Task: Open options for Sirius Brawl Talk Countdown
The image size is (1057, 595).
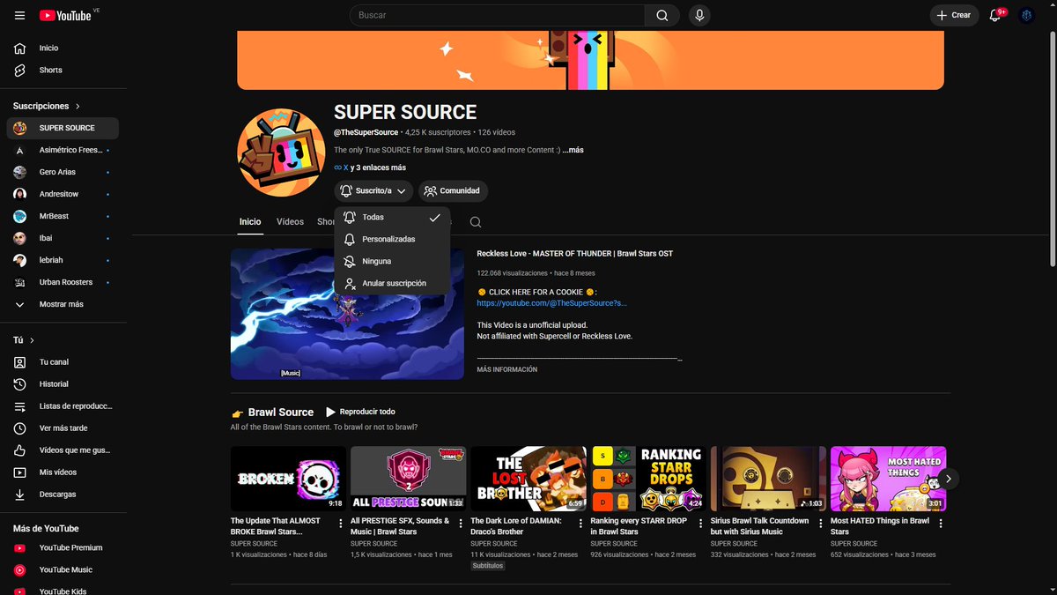Action: (x=820, y=524)
